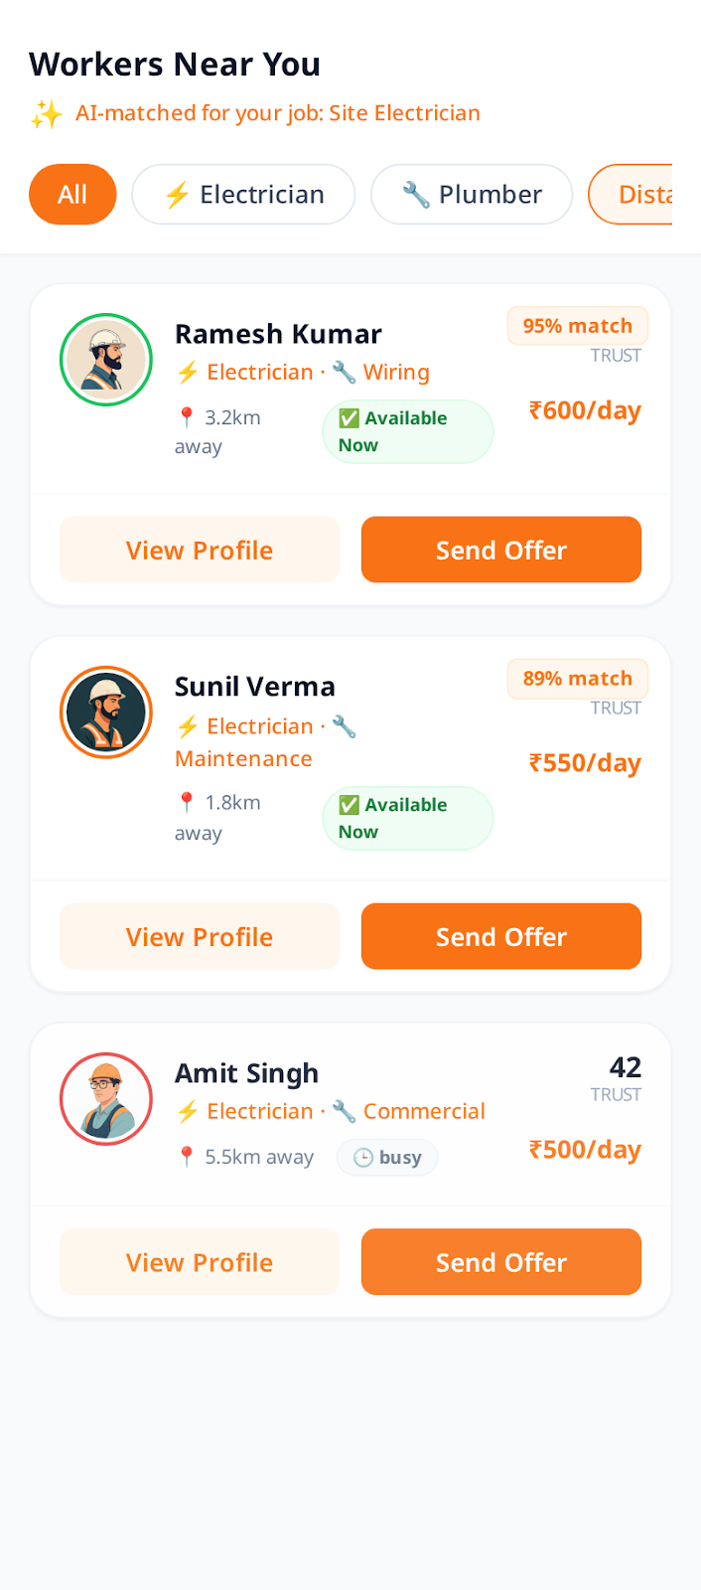
Task: Click lightning bolt icon on Amit Singh's card
Action: coord(188,1112)
